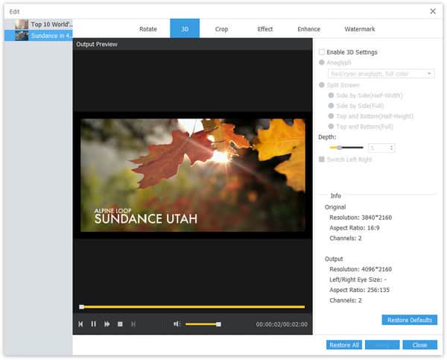The image size is (447, 360).
Task: Click Original Aspect Ratio: 16:9 text
Action: pyautogui.click(x=355, y=227)
